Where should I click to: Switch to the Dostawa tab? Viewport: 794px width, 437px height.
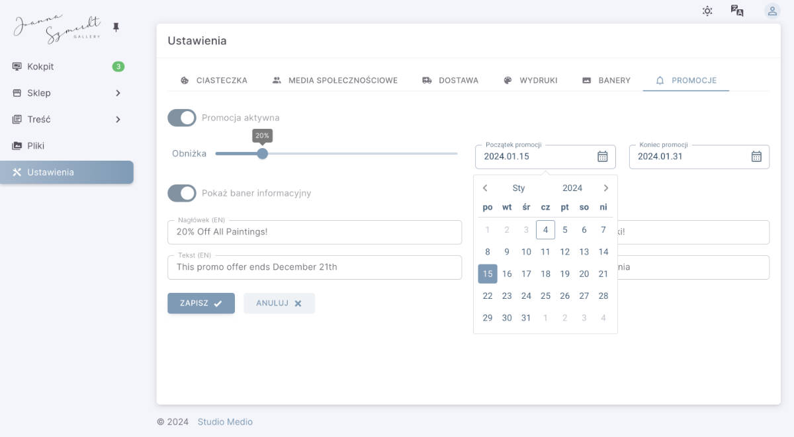tap(450, 80)
